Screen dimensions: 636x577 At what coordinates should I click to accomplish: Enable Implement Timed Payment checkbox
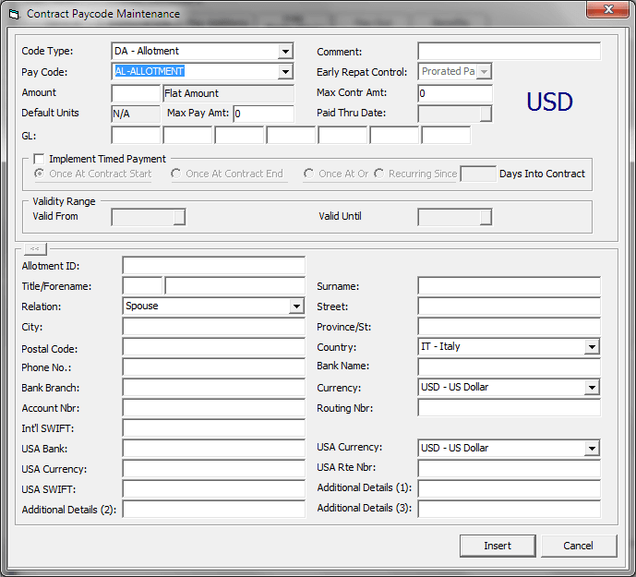(39, 159)
